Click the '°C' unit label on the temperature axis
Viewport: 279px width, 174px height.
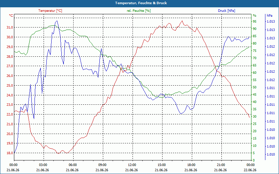11,16
